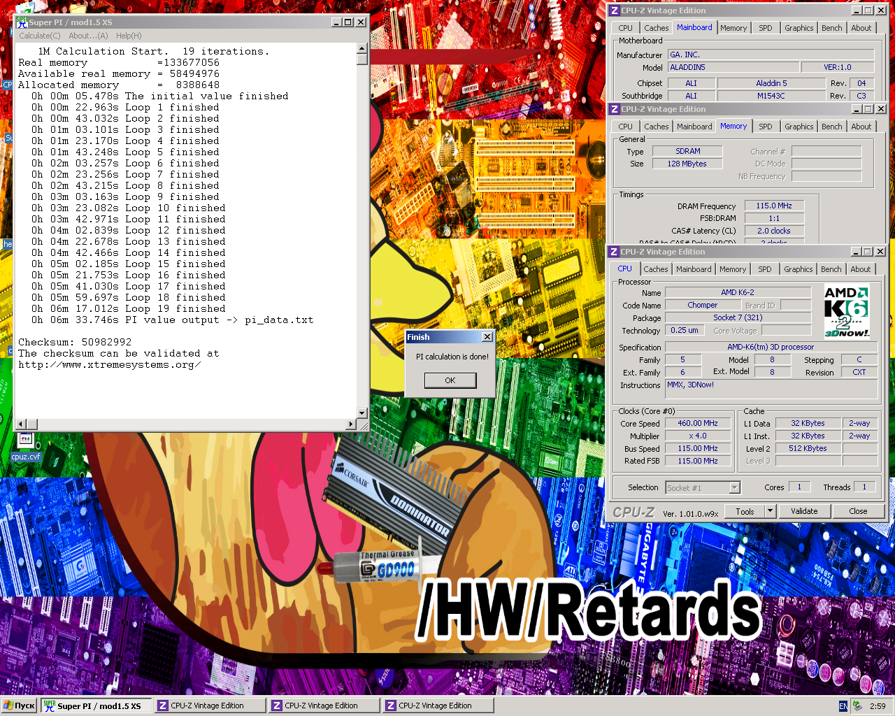Click the Z icon of the Mainboard CPU-Z window
Screen dimensions: 895x716
[x=614, y=10]
